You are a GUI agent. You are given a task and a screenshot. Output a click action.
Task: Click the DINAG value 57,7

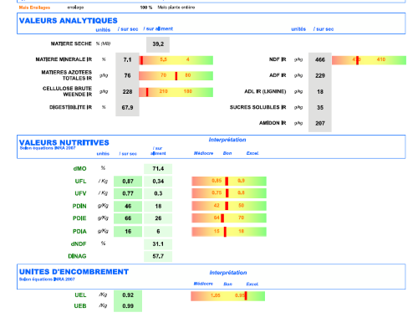click(x=158, y=256)
